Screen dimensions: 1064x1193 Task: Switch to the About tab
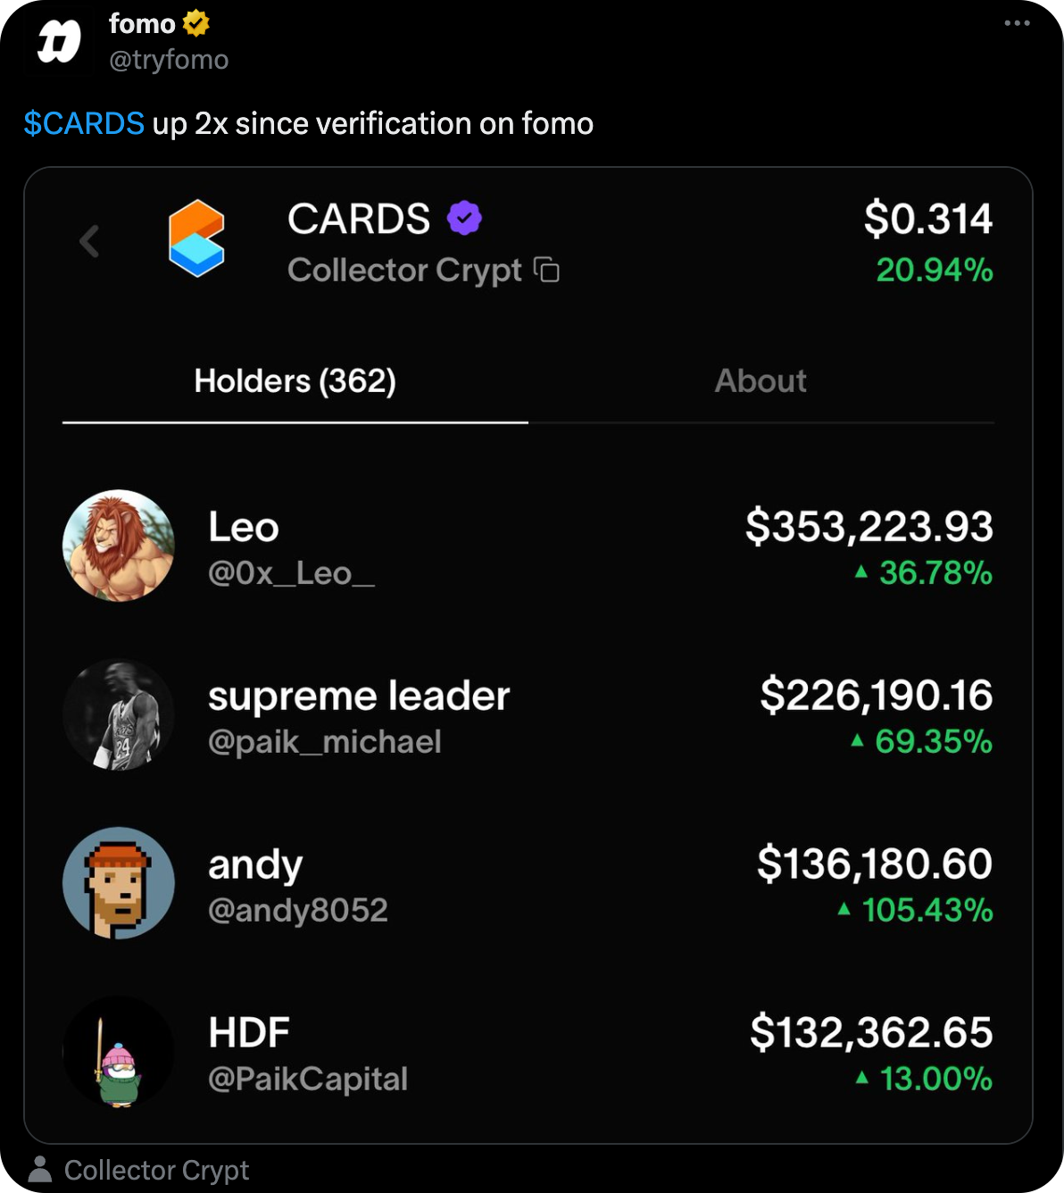pyautogui.click(x=761, y=381)
